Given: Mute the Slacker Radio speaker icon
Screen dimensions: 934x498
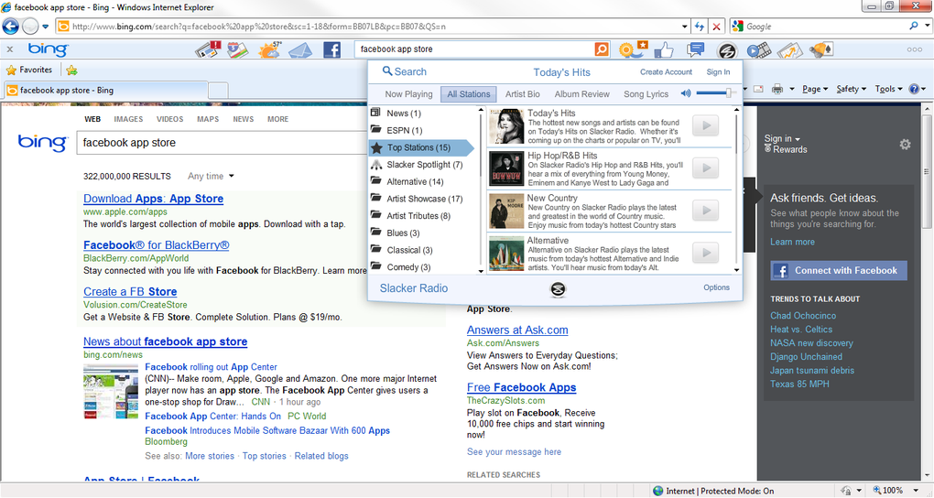Looking at the screenshot, I should (x=686, y=93).
